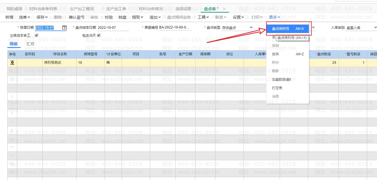Expand the 选单 toolbar dropdown
Screen dimensions: 377x180
point(25,17)
